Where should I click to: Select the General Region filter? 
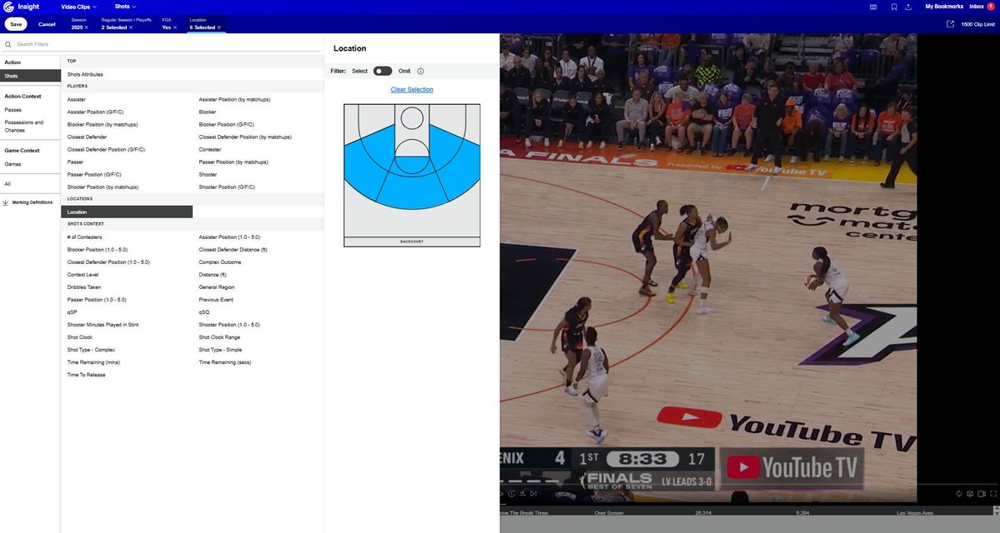click(x=216, y=287)
